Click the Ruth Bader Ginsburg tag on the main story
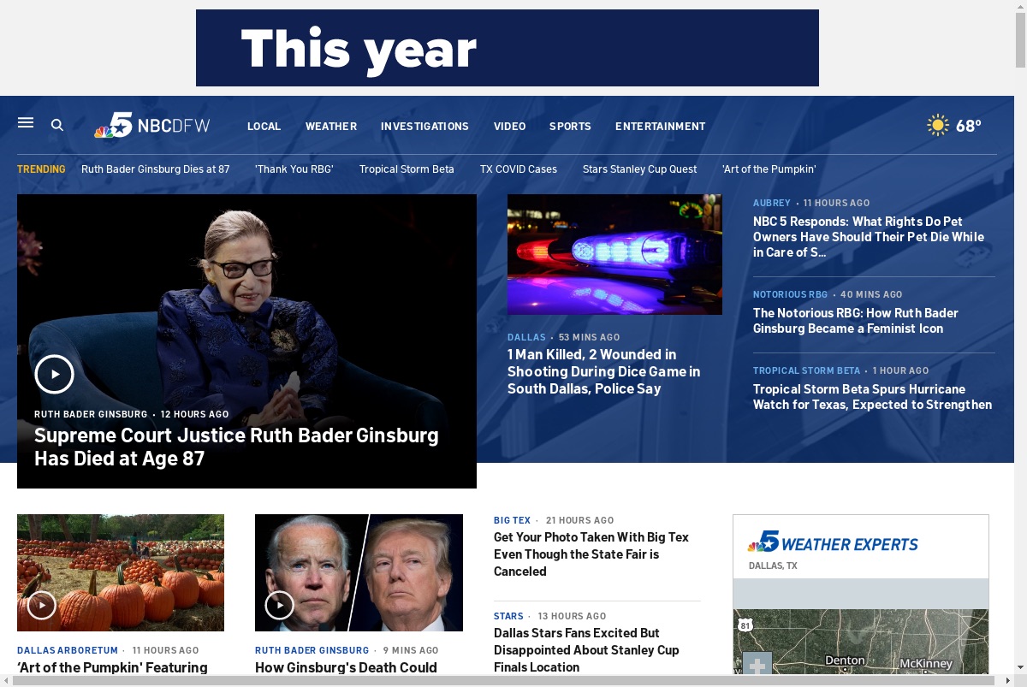This screenshot has height=687, width=1027. click(91, 414)
